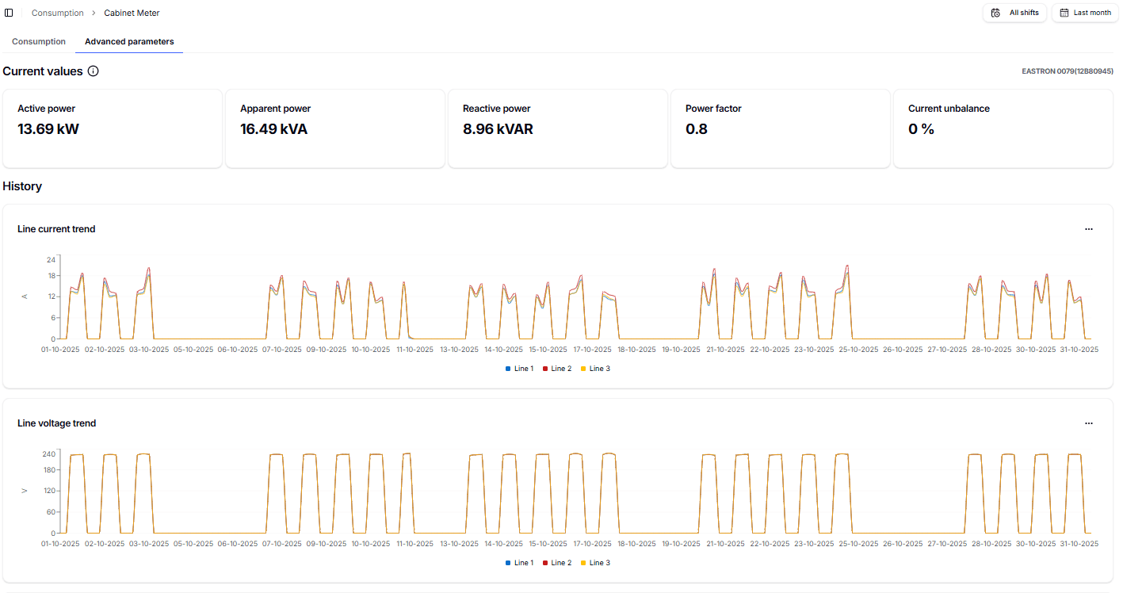Image resolution: width=1123 pixels, height=593 pixels.
Task: Click the Current values info icon
Action: tap(93, 71)
